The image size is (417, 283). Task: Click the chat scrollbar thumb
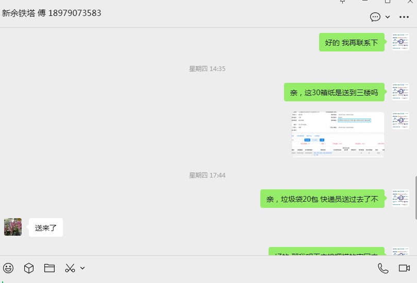coord(415,198)
